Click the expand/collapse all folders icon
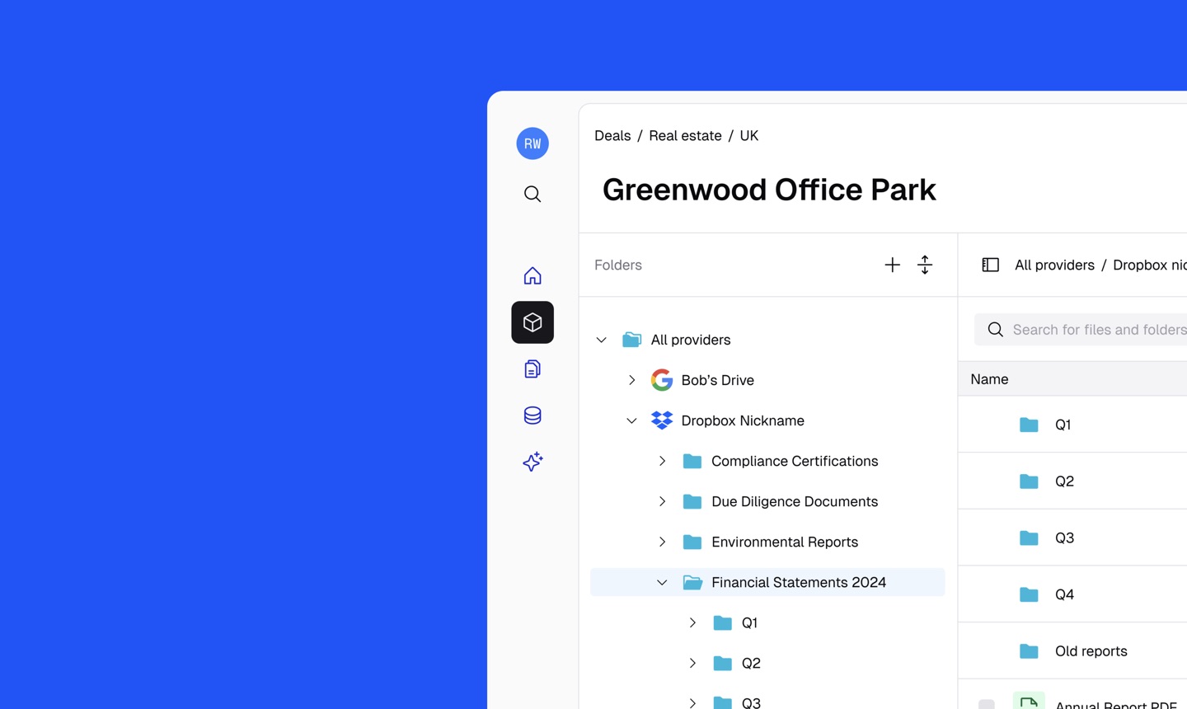 coord(925,265)
